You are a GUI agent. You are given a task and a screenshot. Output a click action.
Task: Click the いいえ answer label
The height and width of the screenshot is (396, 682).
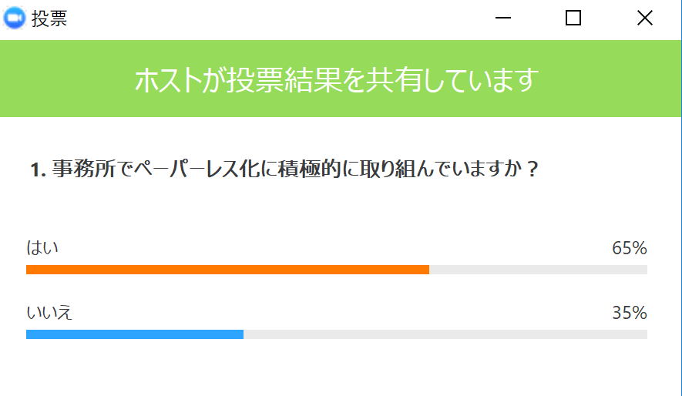49,313
